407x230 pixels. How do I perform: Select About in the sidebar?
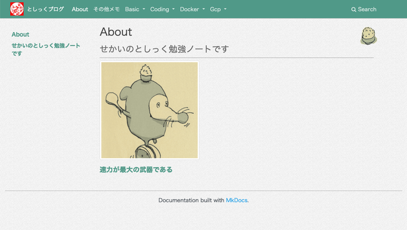[x=20, y=34]
